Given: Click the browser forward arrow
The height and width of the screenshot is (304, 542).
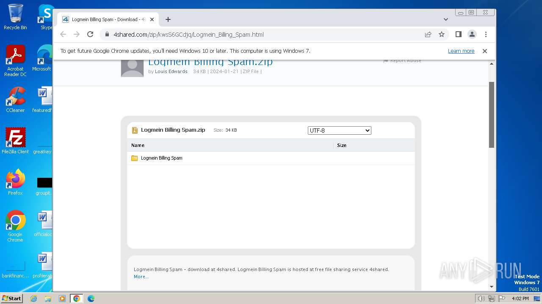Looking at the screenshot, I should tap(77, 35).
